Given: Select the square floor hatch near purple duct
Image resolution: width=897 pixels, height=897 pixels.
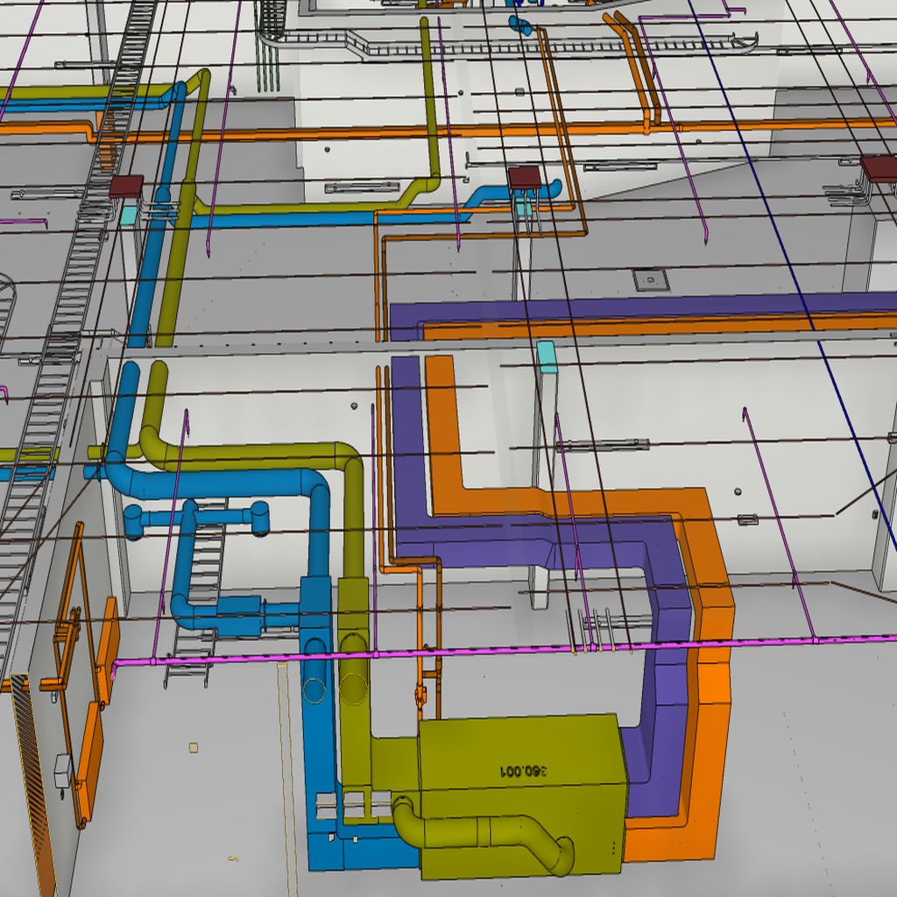Looking at the screenshot, I should (x=651, y=280).
